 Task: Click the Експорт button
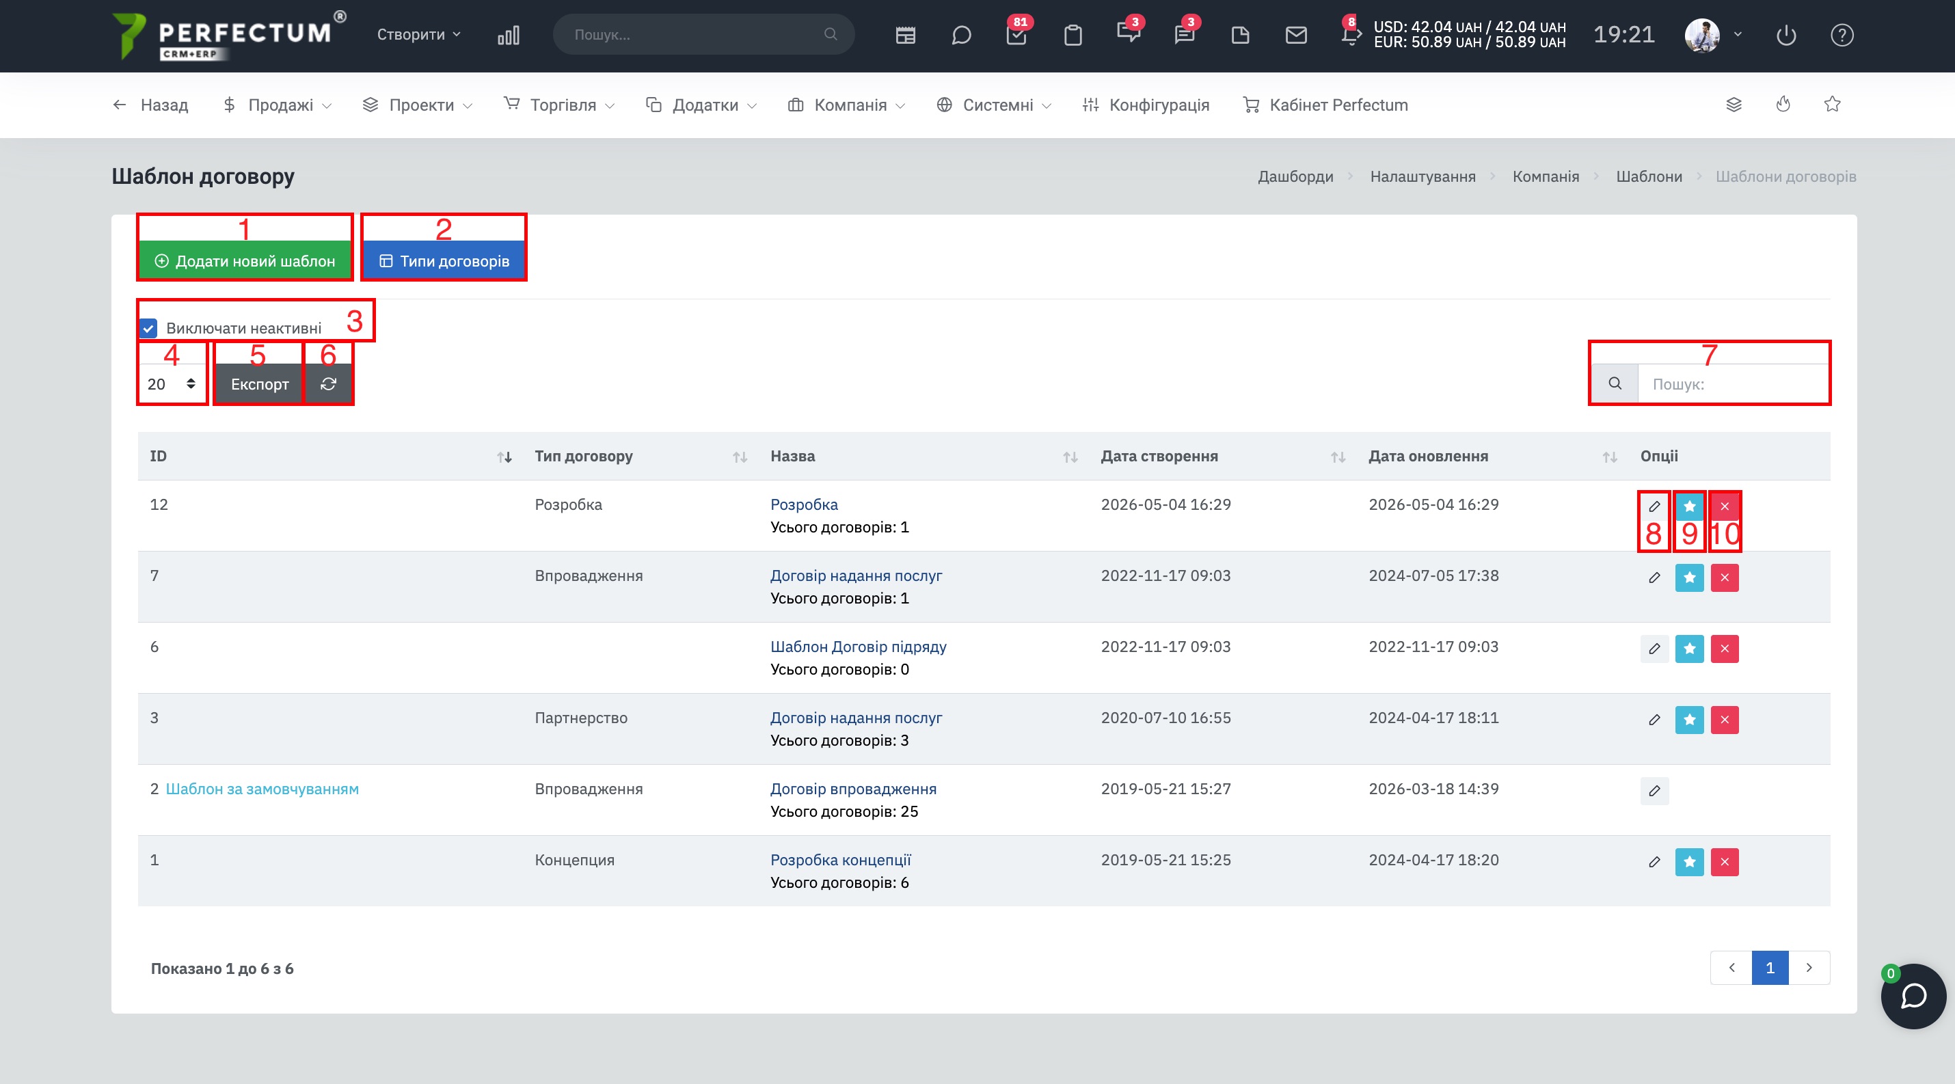click(x=260, y=384)
